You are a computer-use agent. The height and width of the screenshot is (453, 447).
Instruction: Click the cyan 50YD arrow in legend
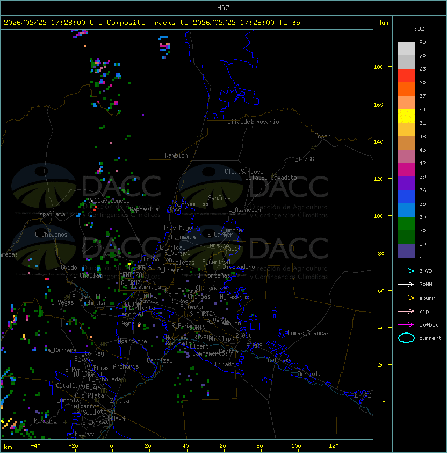[x=406, y=271]
